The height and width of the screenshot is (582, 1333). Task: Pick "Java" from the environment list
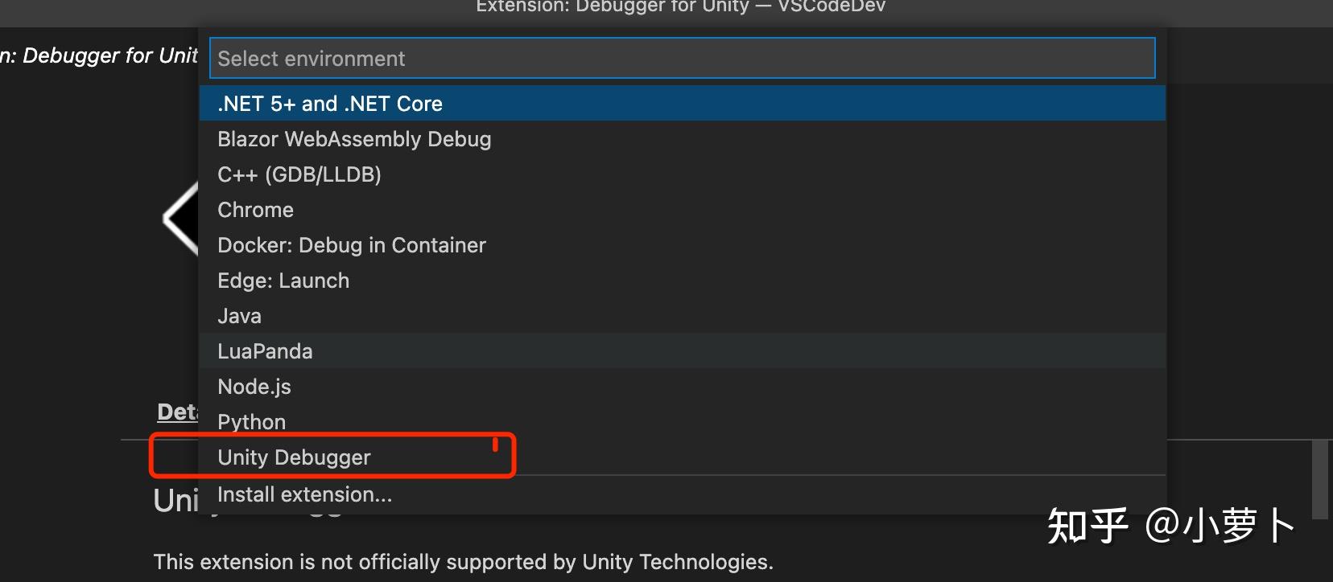239,315
